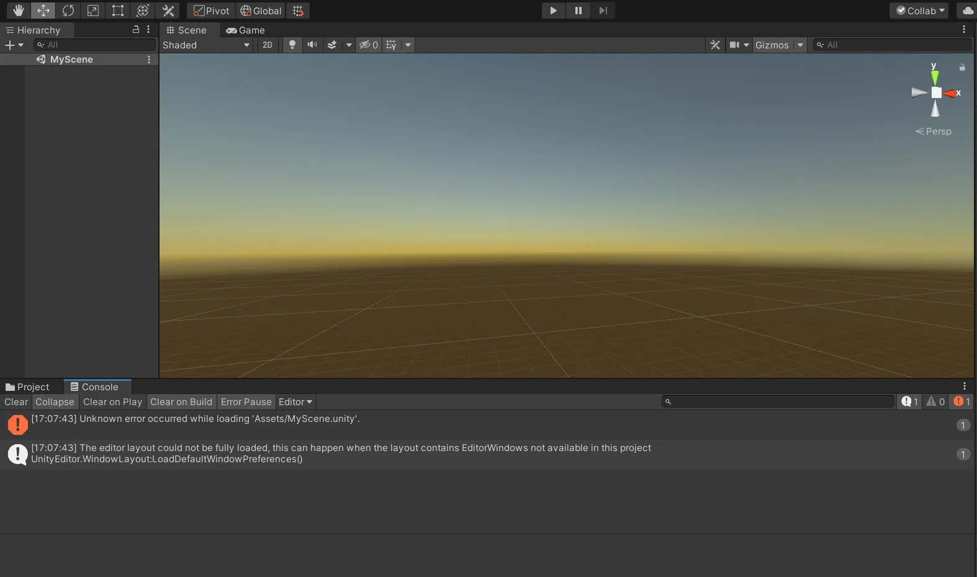This screenshot has width=977, height=577.
Task: Open the Gizmos dropdown arrow
Action: (x=800, y=45)
